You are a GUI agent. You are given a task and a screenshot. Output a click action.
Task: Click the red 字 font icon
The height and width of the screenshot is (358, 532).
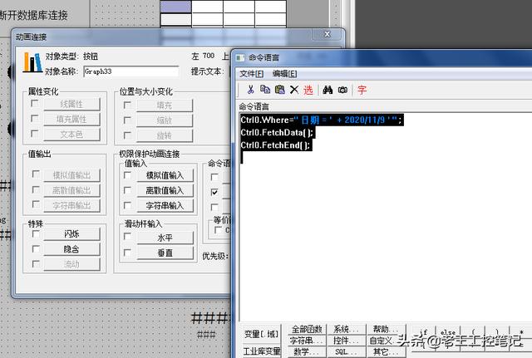(362, 90)
